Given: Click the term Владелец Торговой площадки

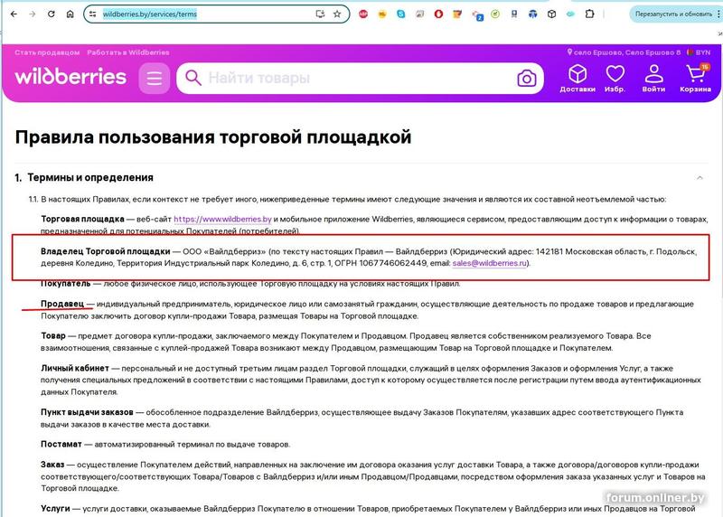Looking at the screenshot, I should 106,251.
